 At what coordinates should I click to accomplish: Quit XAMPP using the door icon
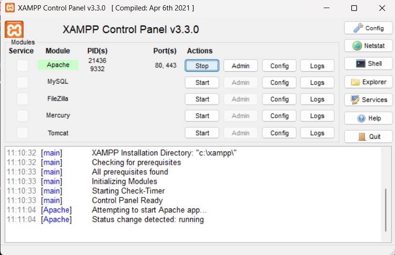(x=368, y=136)
